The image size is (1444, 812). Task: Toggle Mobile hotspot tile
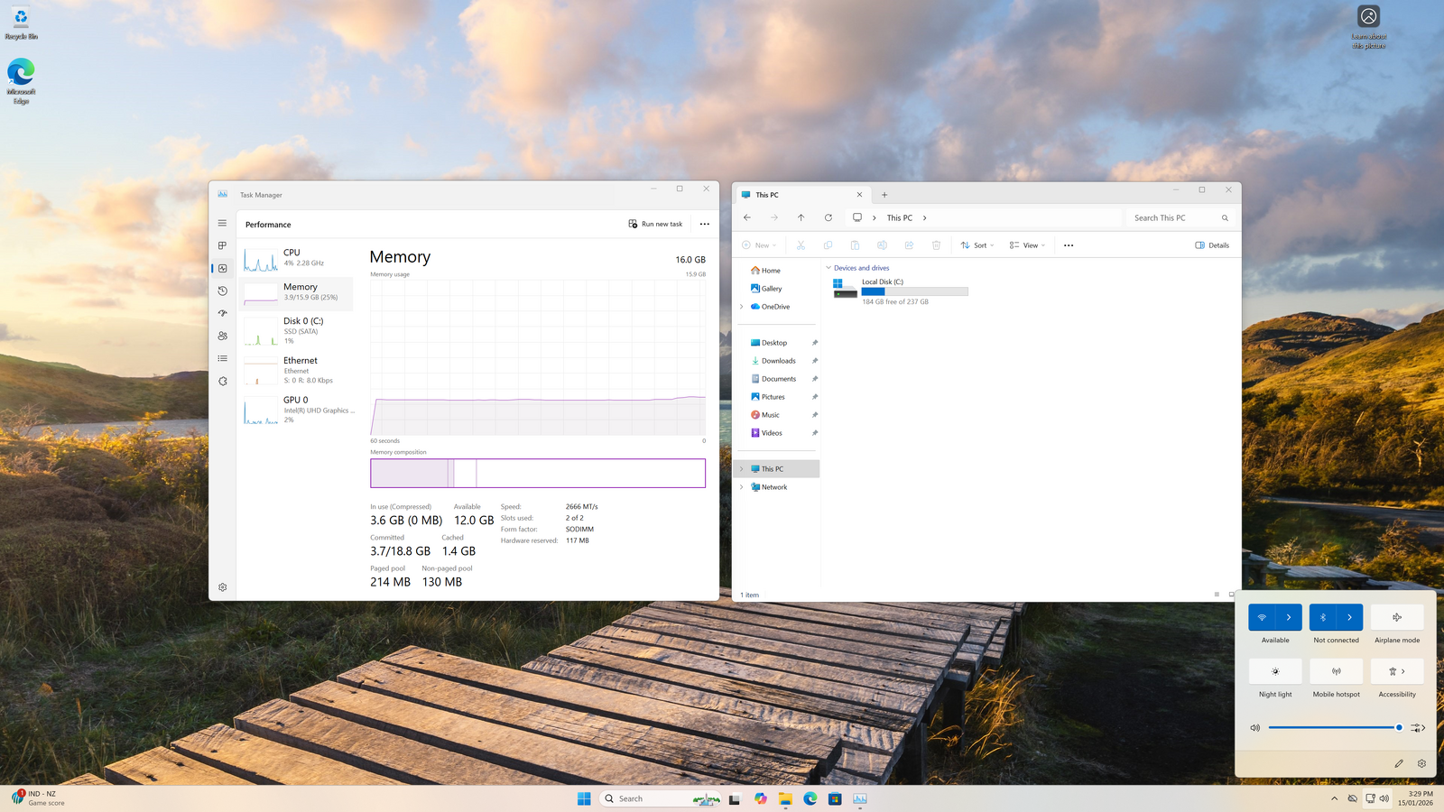coord(1336,671)
